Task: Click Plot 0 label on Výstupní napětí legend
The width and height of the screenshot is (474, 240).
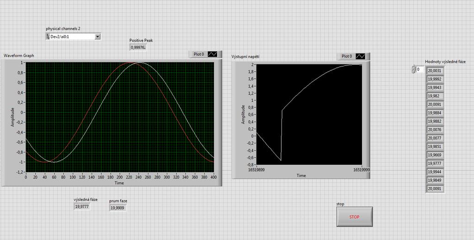Action: [x=347, y=56]
